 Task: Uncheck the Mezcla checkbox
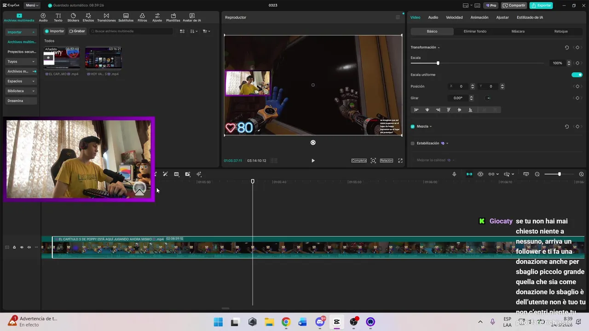(x=412, y=126)
